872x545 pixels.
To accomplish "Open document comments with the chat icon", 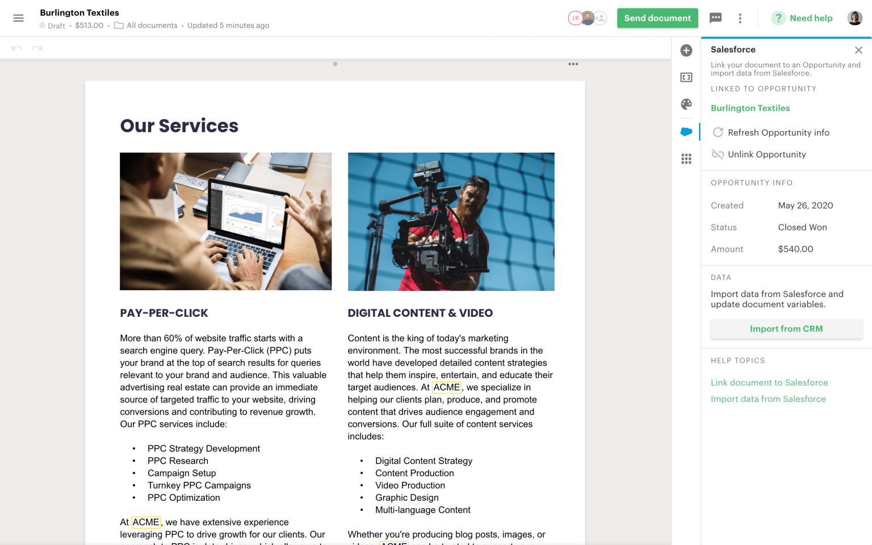I will pos(715,18).
